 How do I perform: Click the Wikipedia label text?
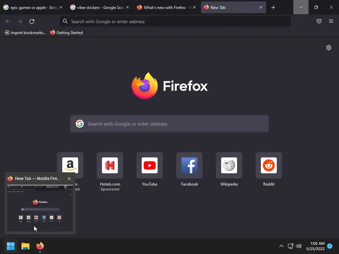coord(229,184)
